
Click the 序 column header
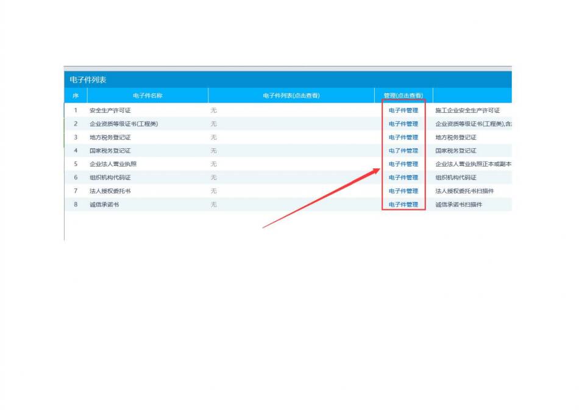pyautogui.click(x=76, y=96)
